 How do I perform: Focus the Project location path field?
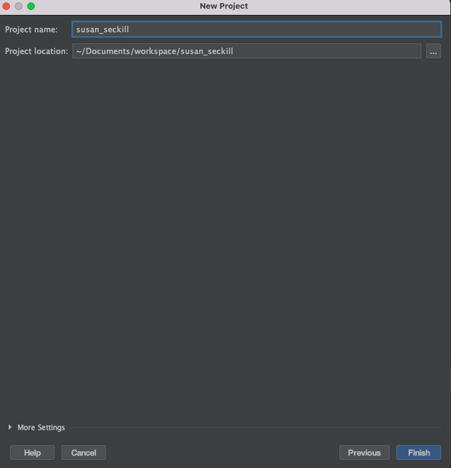pyautogui.click(x=247, y=51)
